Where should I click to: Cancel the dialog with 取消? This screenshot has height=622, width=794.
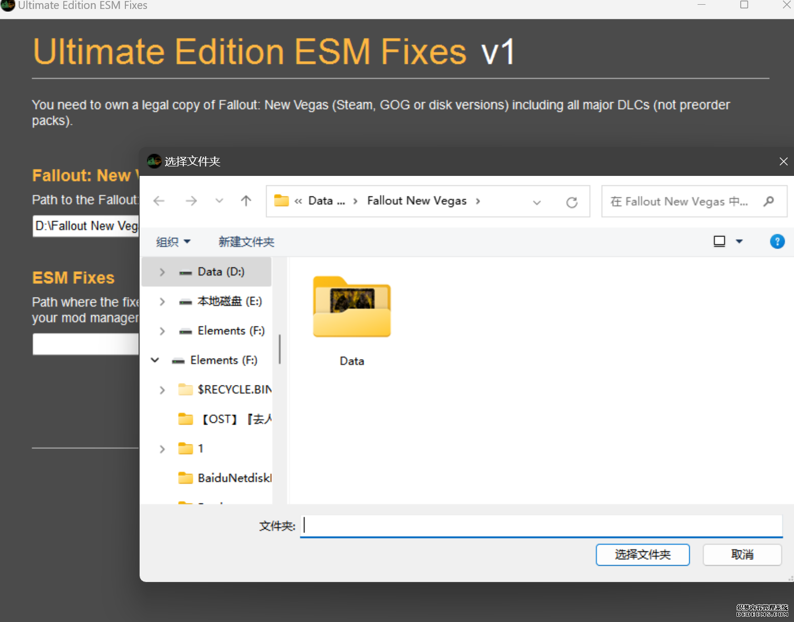click(742, 555)
